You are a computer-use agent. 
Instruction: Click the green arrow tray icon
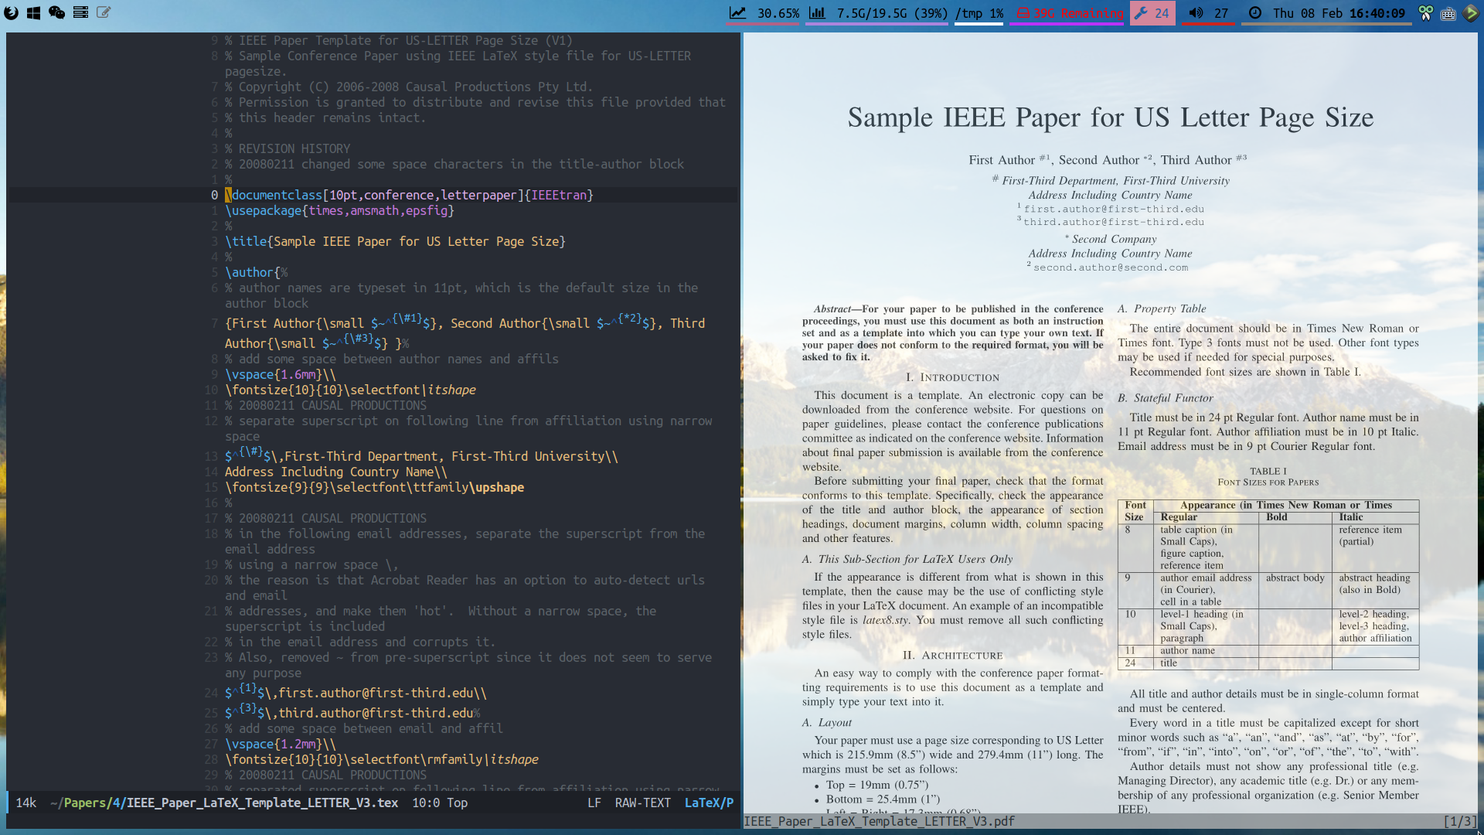coord(1471,13)
